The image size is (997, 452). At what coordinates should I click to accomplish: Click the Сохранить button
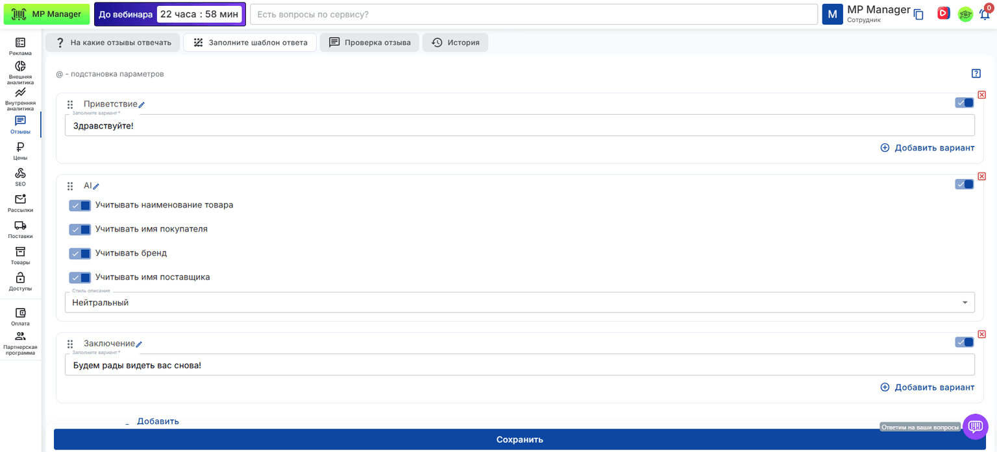click(x=520, y=439)
